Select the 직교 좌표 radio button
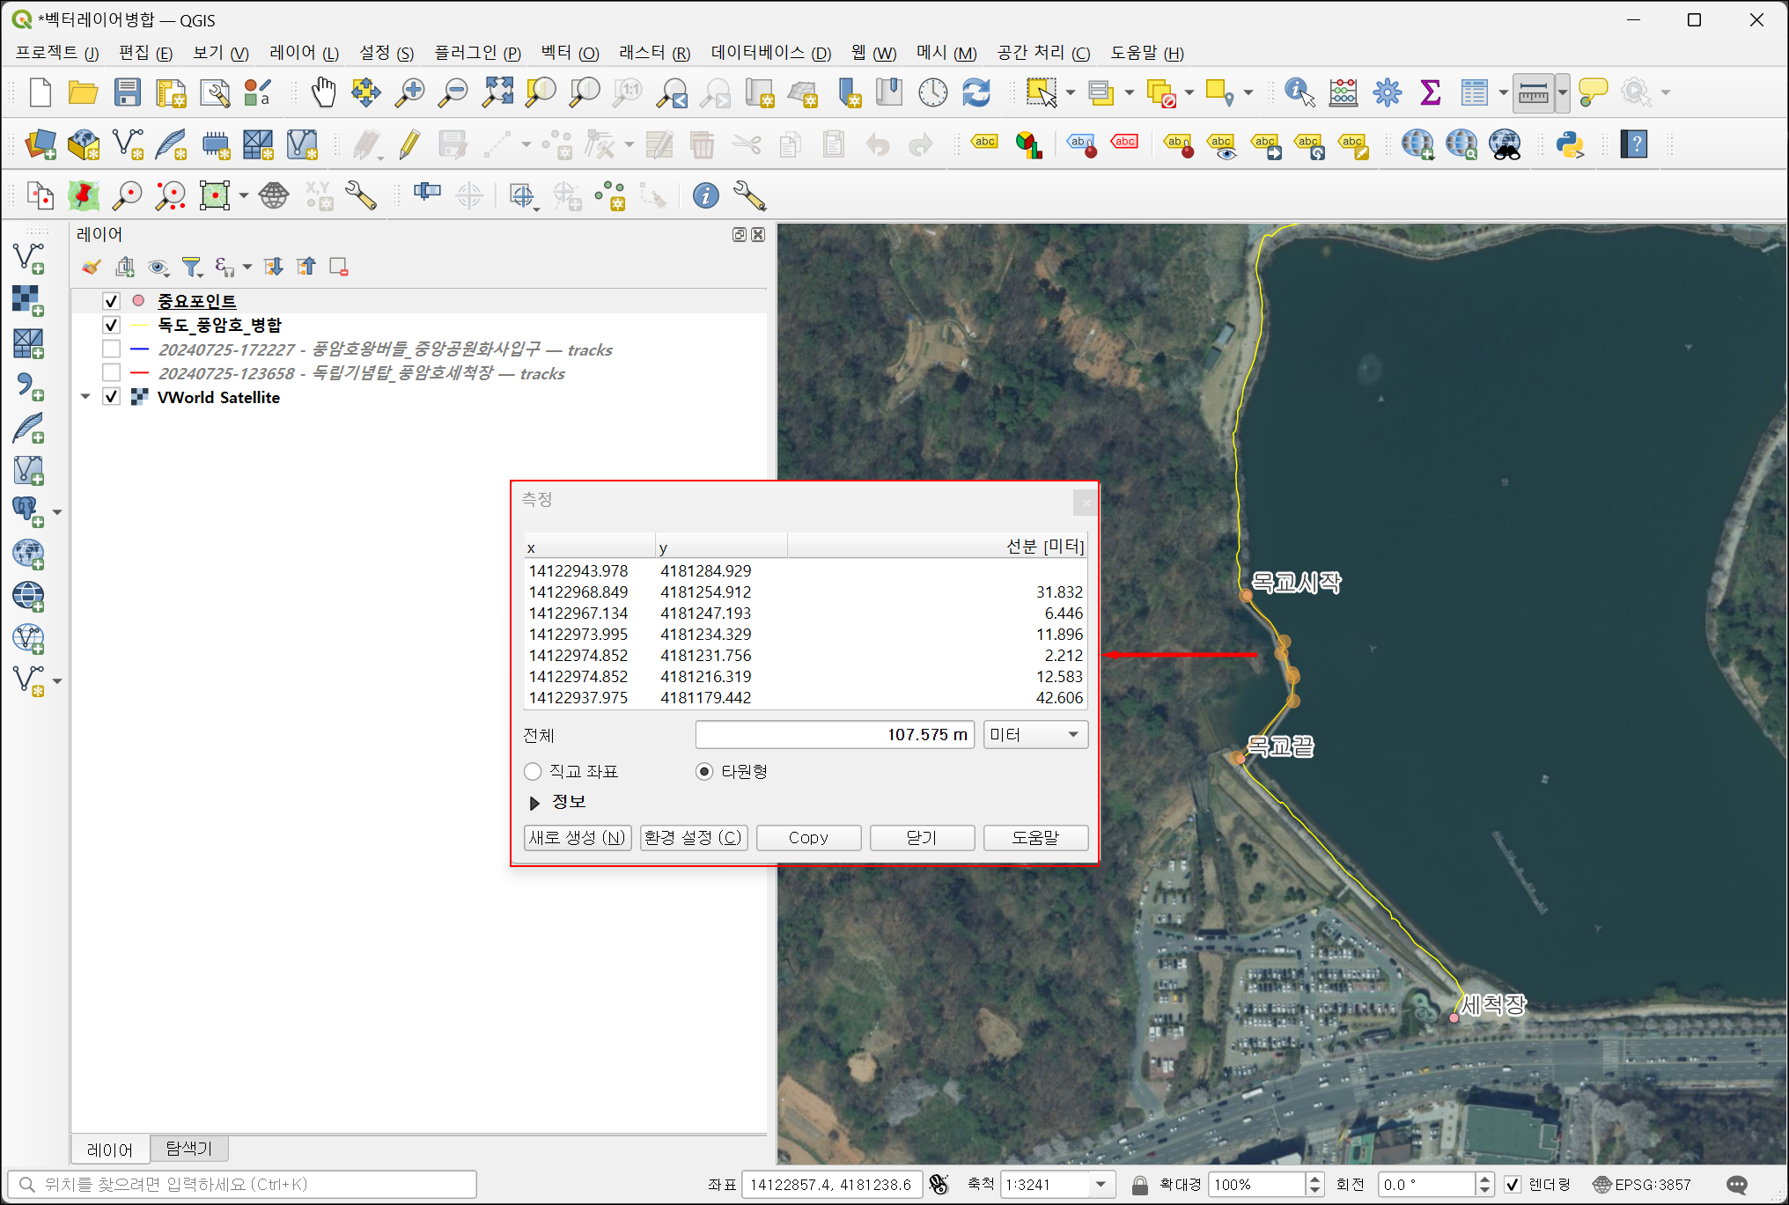 click(533, 772)
